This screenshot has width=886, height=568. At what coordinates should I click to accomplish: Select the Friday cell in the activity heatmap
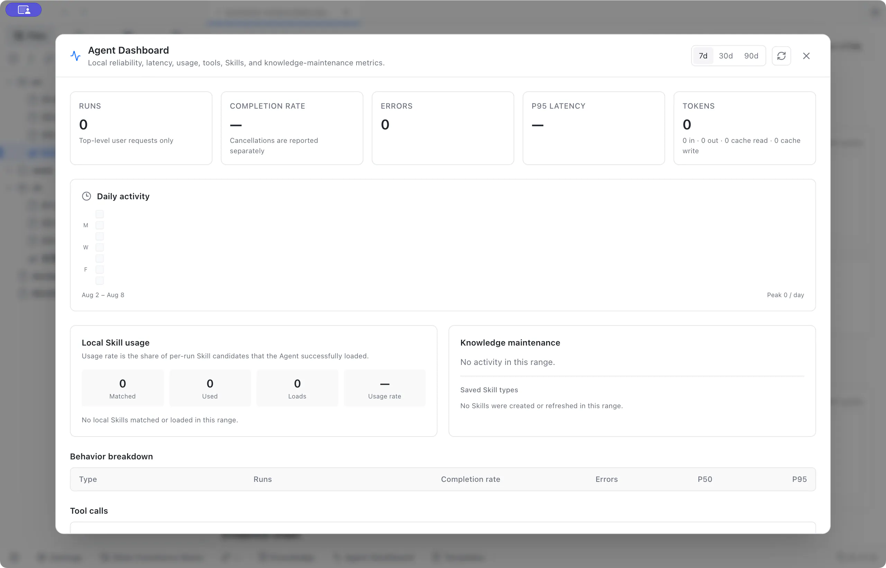pos(100,269)
